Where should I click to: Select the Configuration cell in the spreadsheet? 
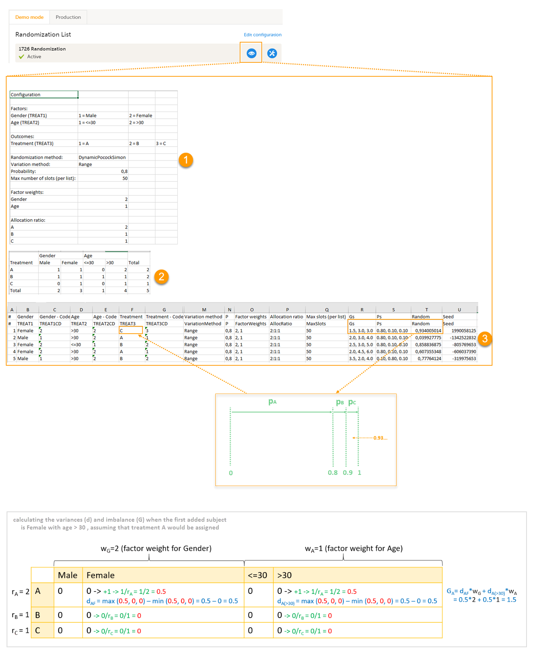(43, 95)
